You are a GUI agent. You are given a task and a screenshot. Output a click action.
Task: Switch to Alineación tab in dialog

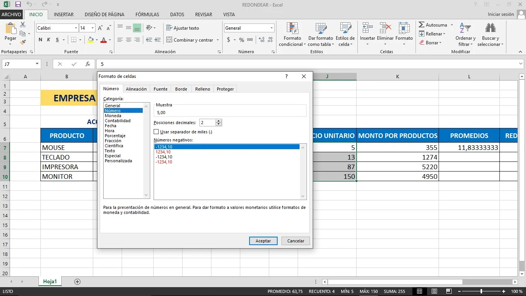coord(136,89)
